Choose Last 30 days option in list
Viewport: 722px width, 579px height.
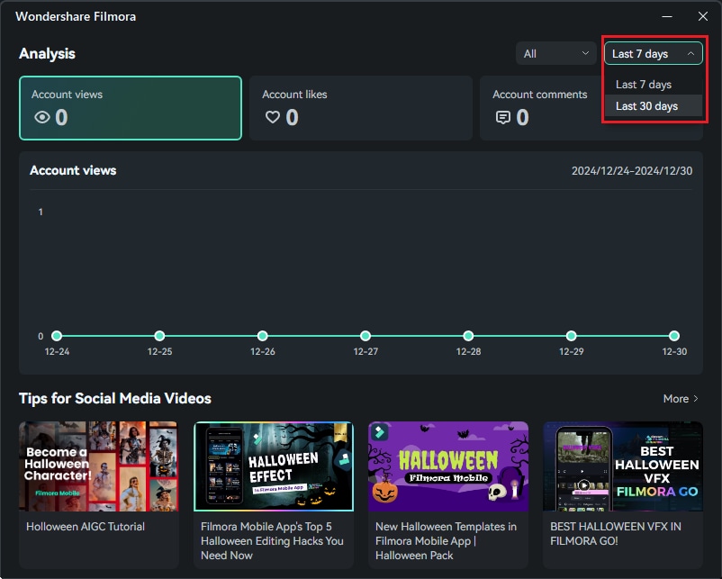[653, 106]
